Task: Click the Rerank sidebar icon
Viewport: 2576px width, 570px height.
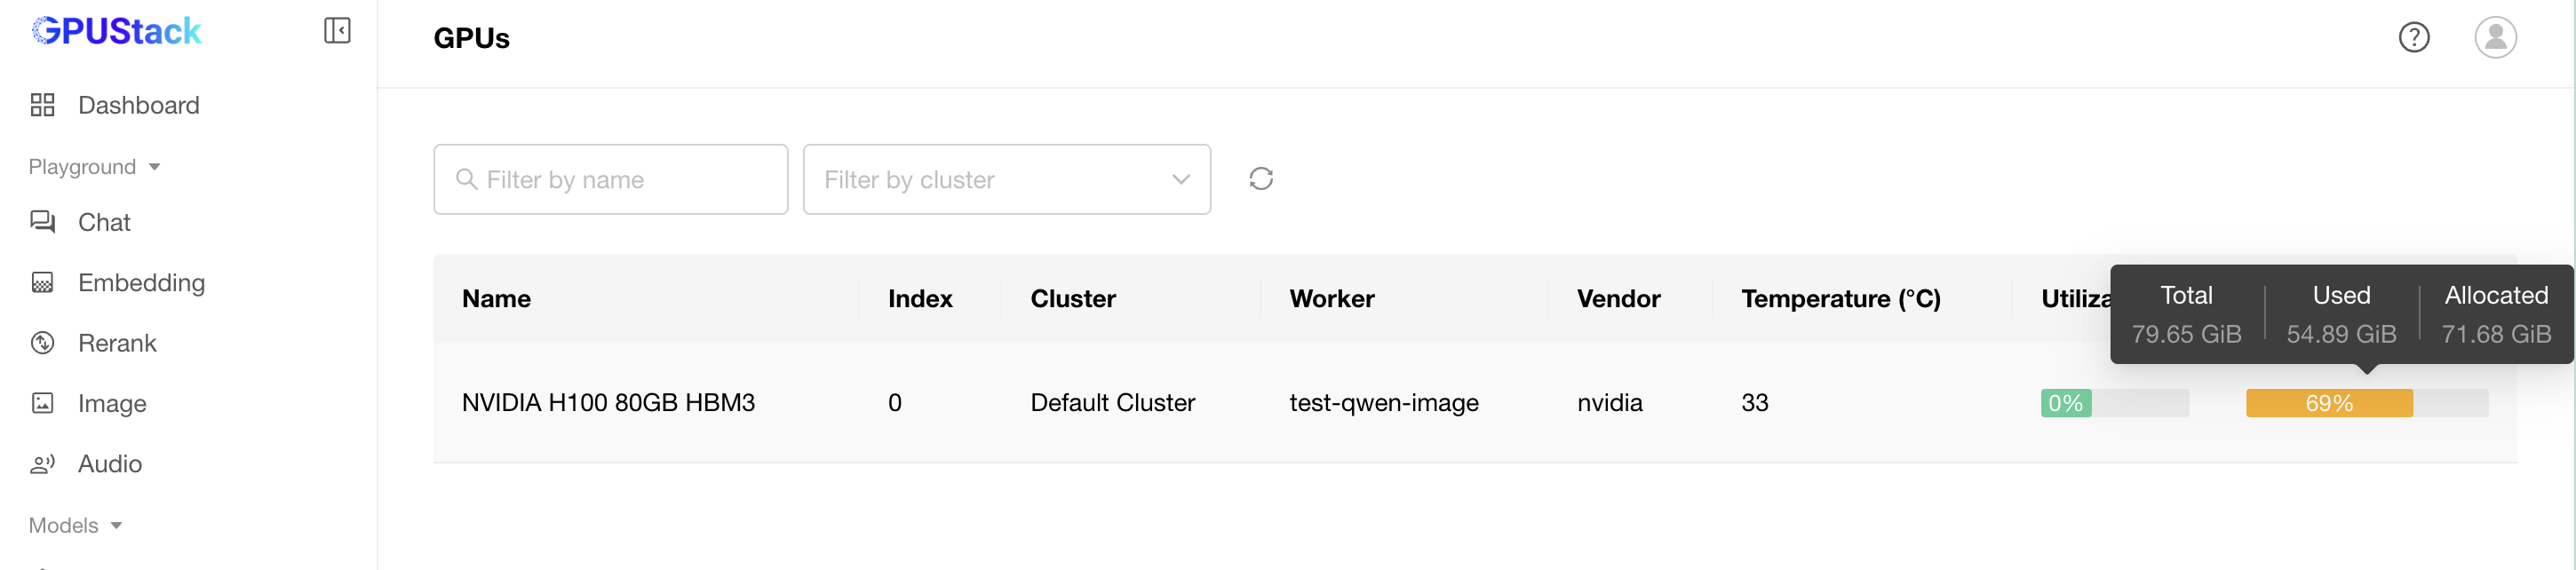Action: pyautogui.click(x=42, y=343)
